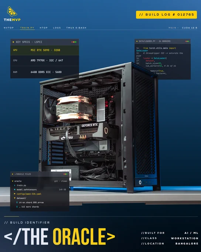Click the // BUILD IDENTIFIER label
201x252 pixels.
(27, 222)
